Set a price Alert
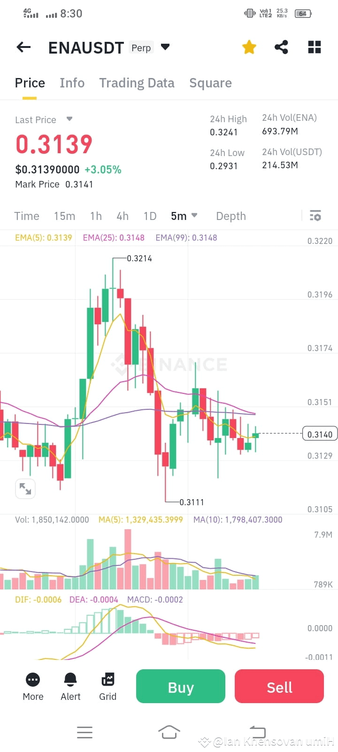338x752 pixels. click(70, 687)
